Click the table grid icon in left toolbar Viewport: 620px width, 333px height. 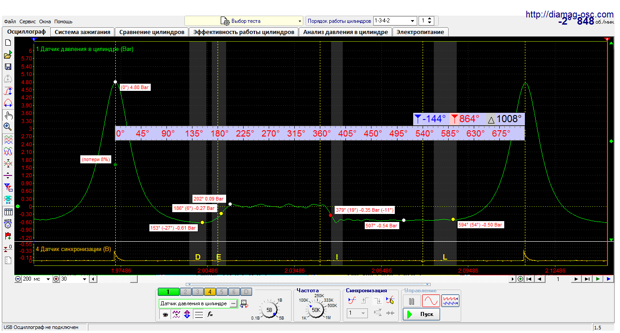tap(8, 212)
